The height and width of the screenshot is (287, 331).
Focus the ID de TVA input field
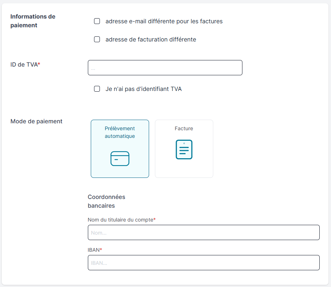pos(165,68)
